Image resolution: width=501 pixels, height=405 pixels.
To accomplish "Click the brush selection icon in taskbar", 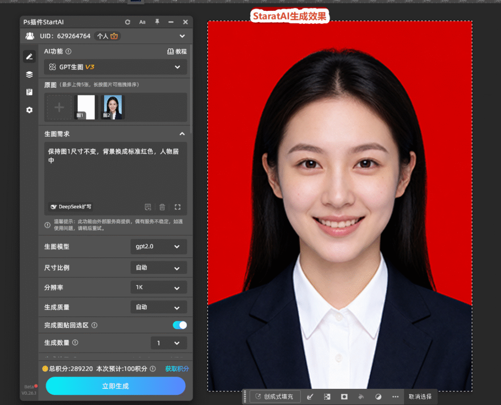I will point(310,397).
